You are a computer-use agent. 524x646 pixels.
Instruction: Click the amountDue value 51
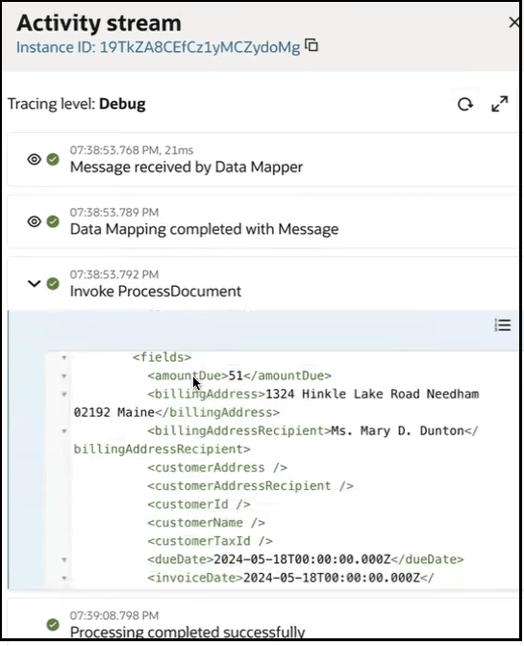click(x=236, y=375)
